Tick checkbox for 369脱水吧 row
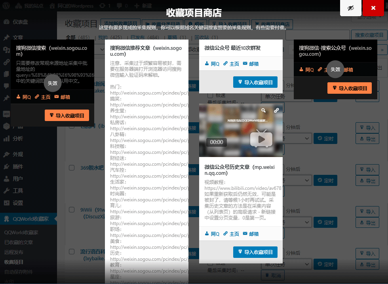Image resolution: width=388 pixels, height=284 pixels. [x=72, y=168]
